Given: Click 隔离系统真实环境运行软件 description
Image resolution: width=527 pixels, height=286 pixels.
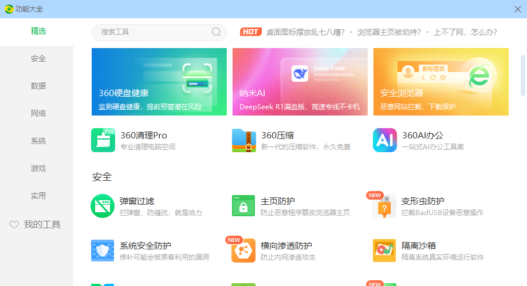Looking at the screenshot, I should pyautogui.click(x=443, y=257).
